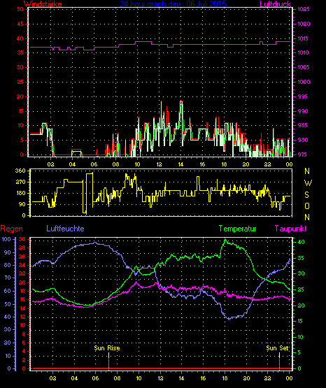Click the temperature peak at hour 18
The image size is (326, 388).
click(225, 240)
